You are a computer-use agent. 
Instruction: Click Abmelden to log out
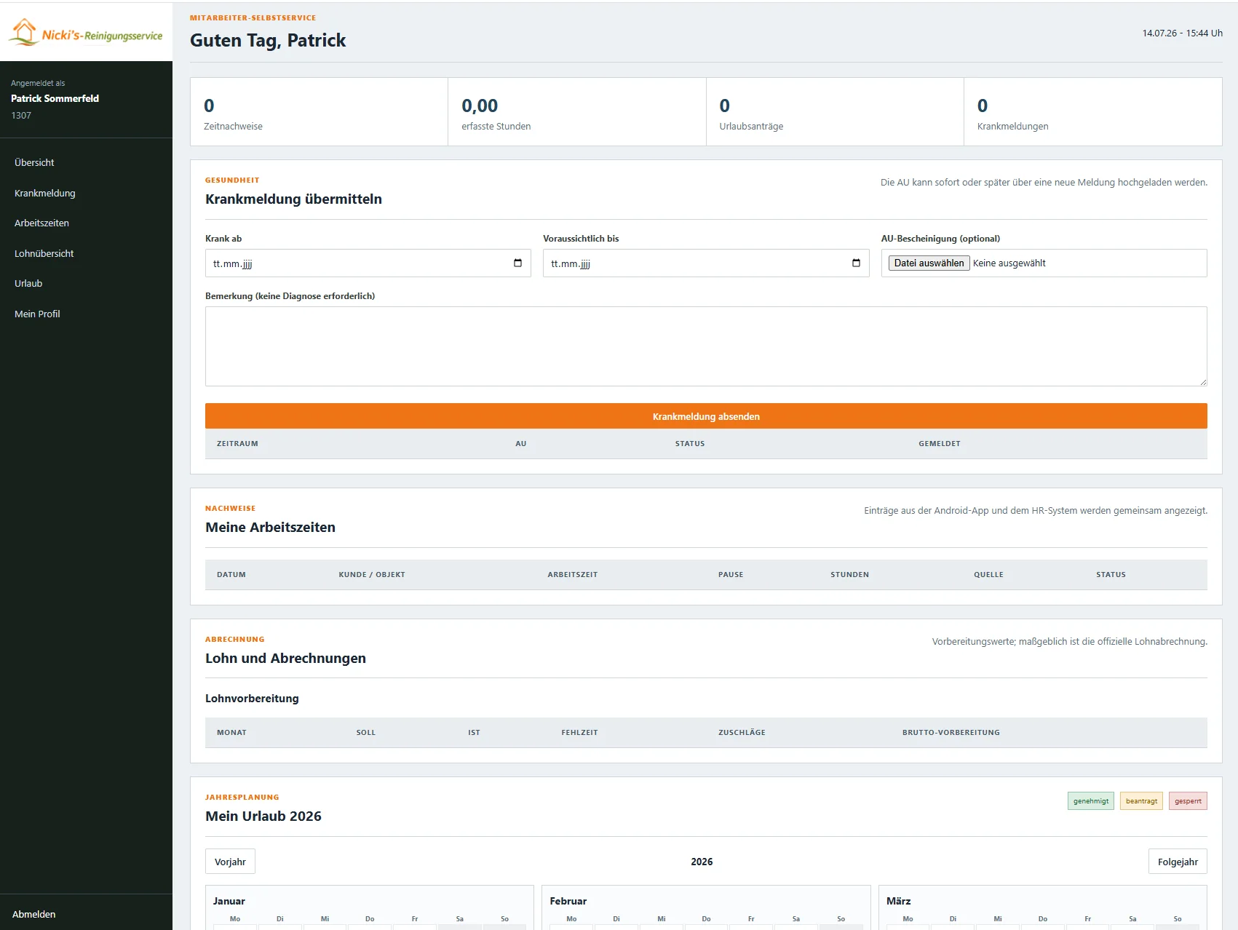(34, 914)
